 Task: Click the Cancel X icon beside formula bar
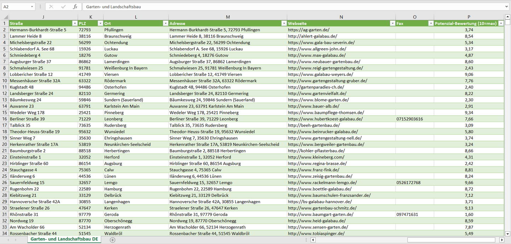[51, 7]
